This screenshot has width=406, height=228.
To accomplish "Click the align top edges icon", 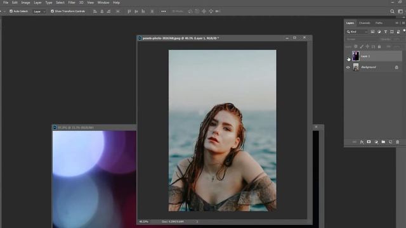I will click(129, 11).
